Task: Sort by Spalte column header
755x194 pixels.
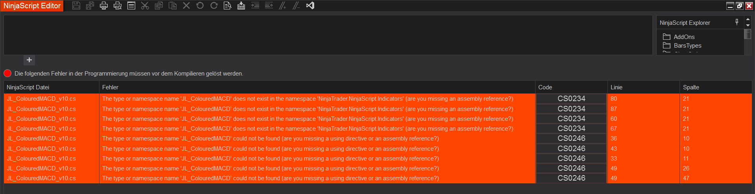Action: (716, 87)
